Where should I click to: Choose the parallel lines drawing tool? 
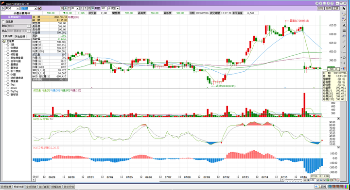click(x=344, y=31)
